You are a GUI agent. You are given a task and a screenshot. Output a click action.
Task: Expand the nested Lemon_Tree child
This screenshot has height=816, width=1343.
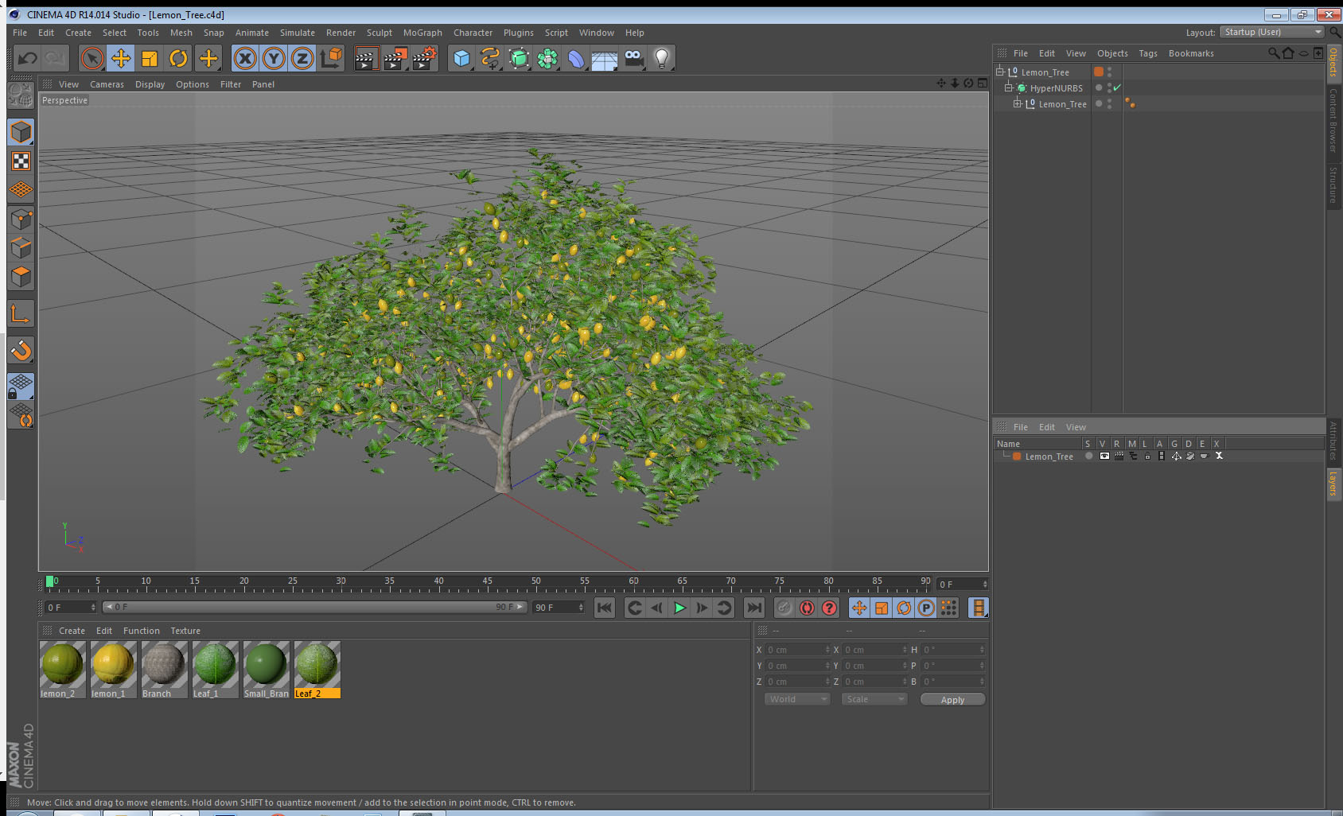pyautogui.click(x=1017, y=103)
